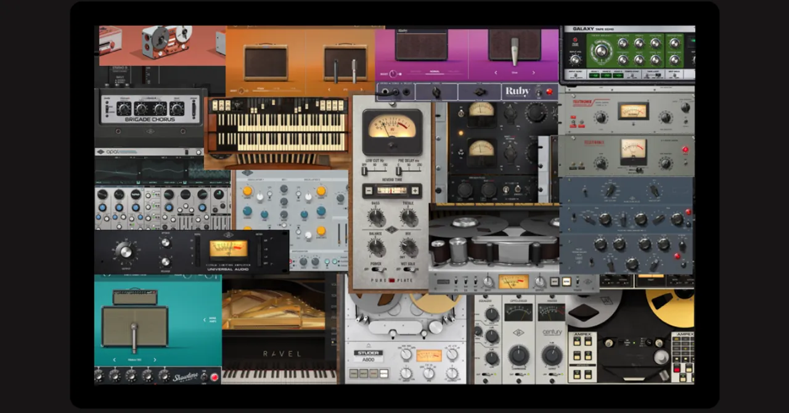Select previous microphone arrow in Ruby amp

[x=496, y=73]
